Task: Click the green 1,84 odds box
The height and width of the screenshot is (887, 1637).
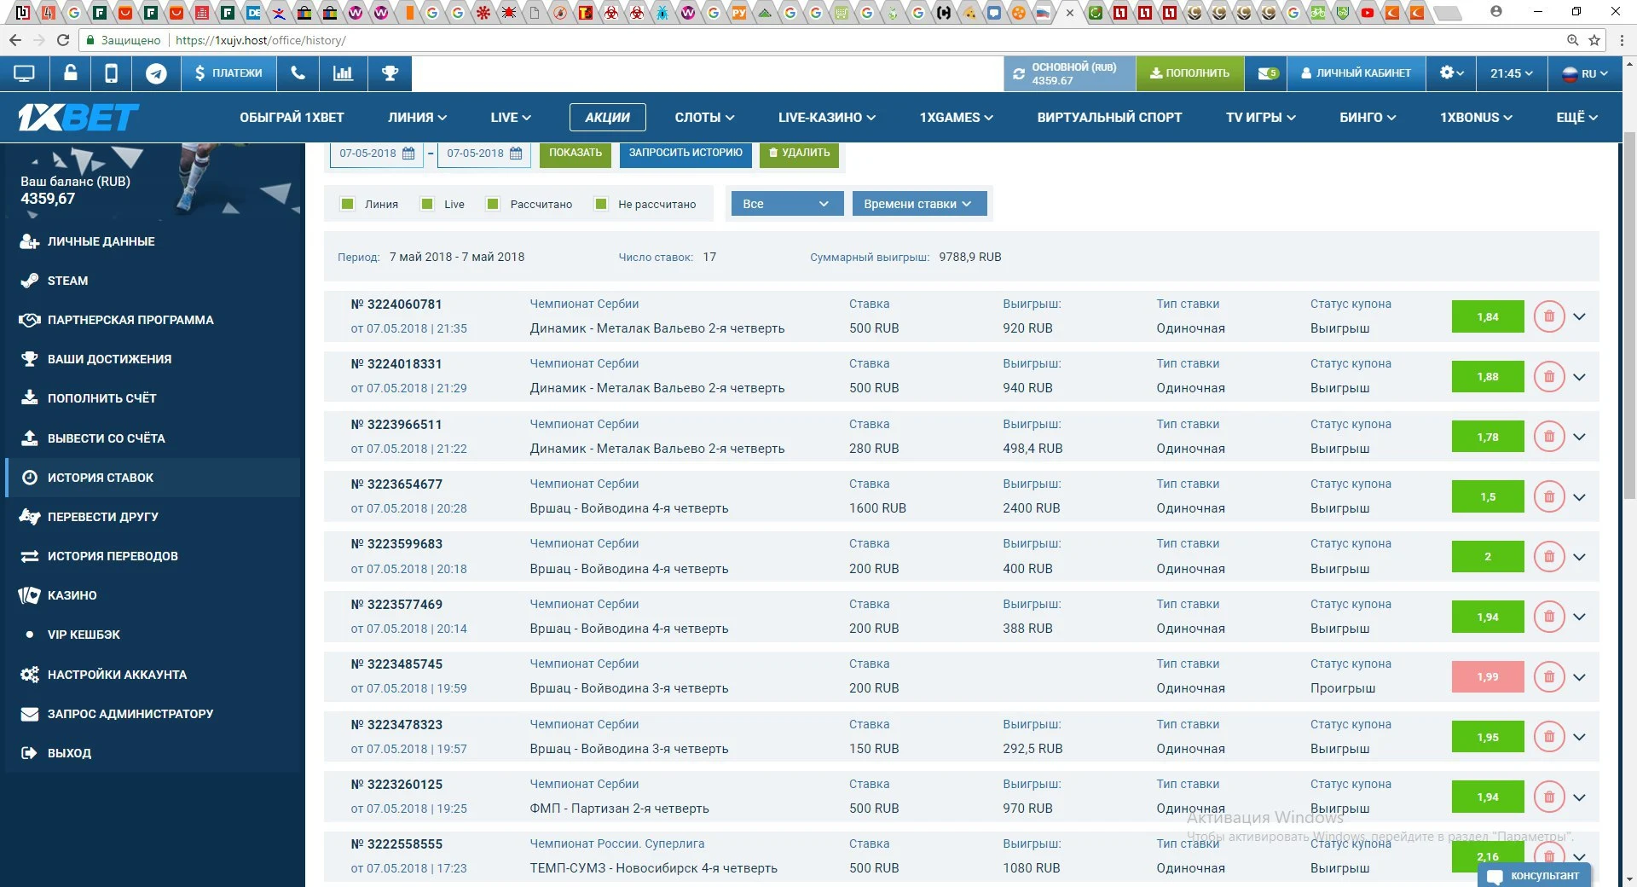Action: (1488, 316)
